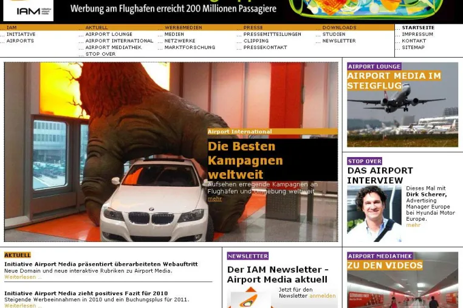Open article about überarbeiteten Webauftritt
The width and height of the screenshot is (463, 308).
click(x=101, y=264)
